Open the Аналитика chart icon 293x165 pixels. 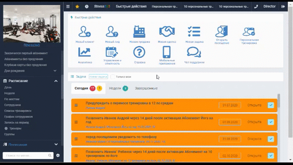85,52
